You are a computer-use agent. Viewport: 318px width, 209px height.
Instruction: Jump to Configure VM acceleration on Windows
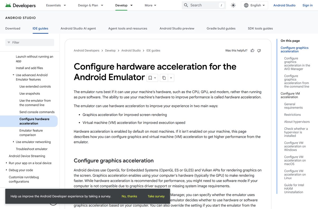tap(295, 146)
